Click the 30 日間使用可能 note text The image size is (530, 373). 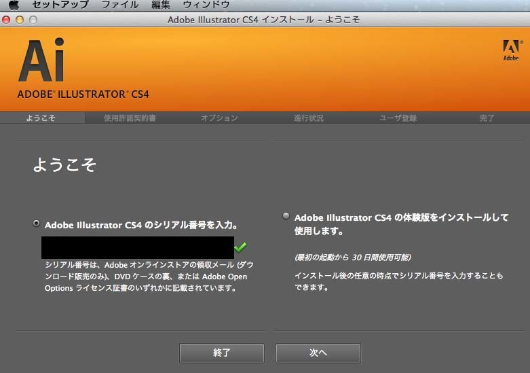(x=353, y=257)
